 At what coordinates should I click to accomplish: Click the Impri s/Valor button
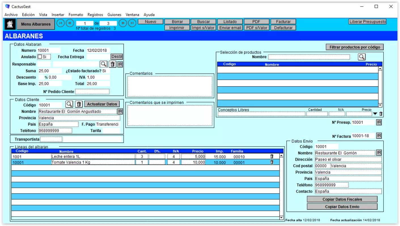point(204,28)
